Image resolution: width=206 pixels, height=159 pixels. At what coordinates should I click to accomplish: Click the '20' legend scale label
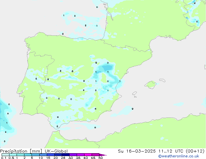click(x=56, y=158)
